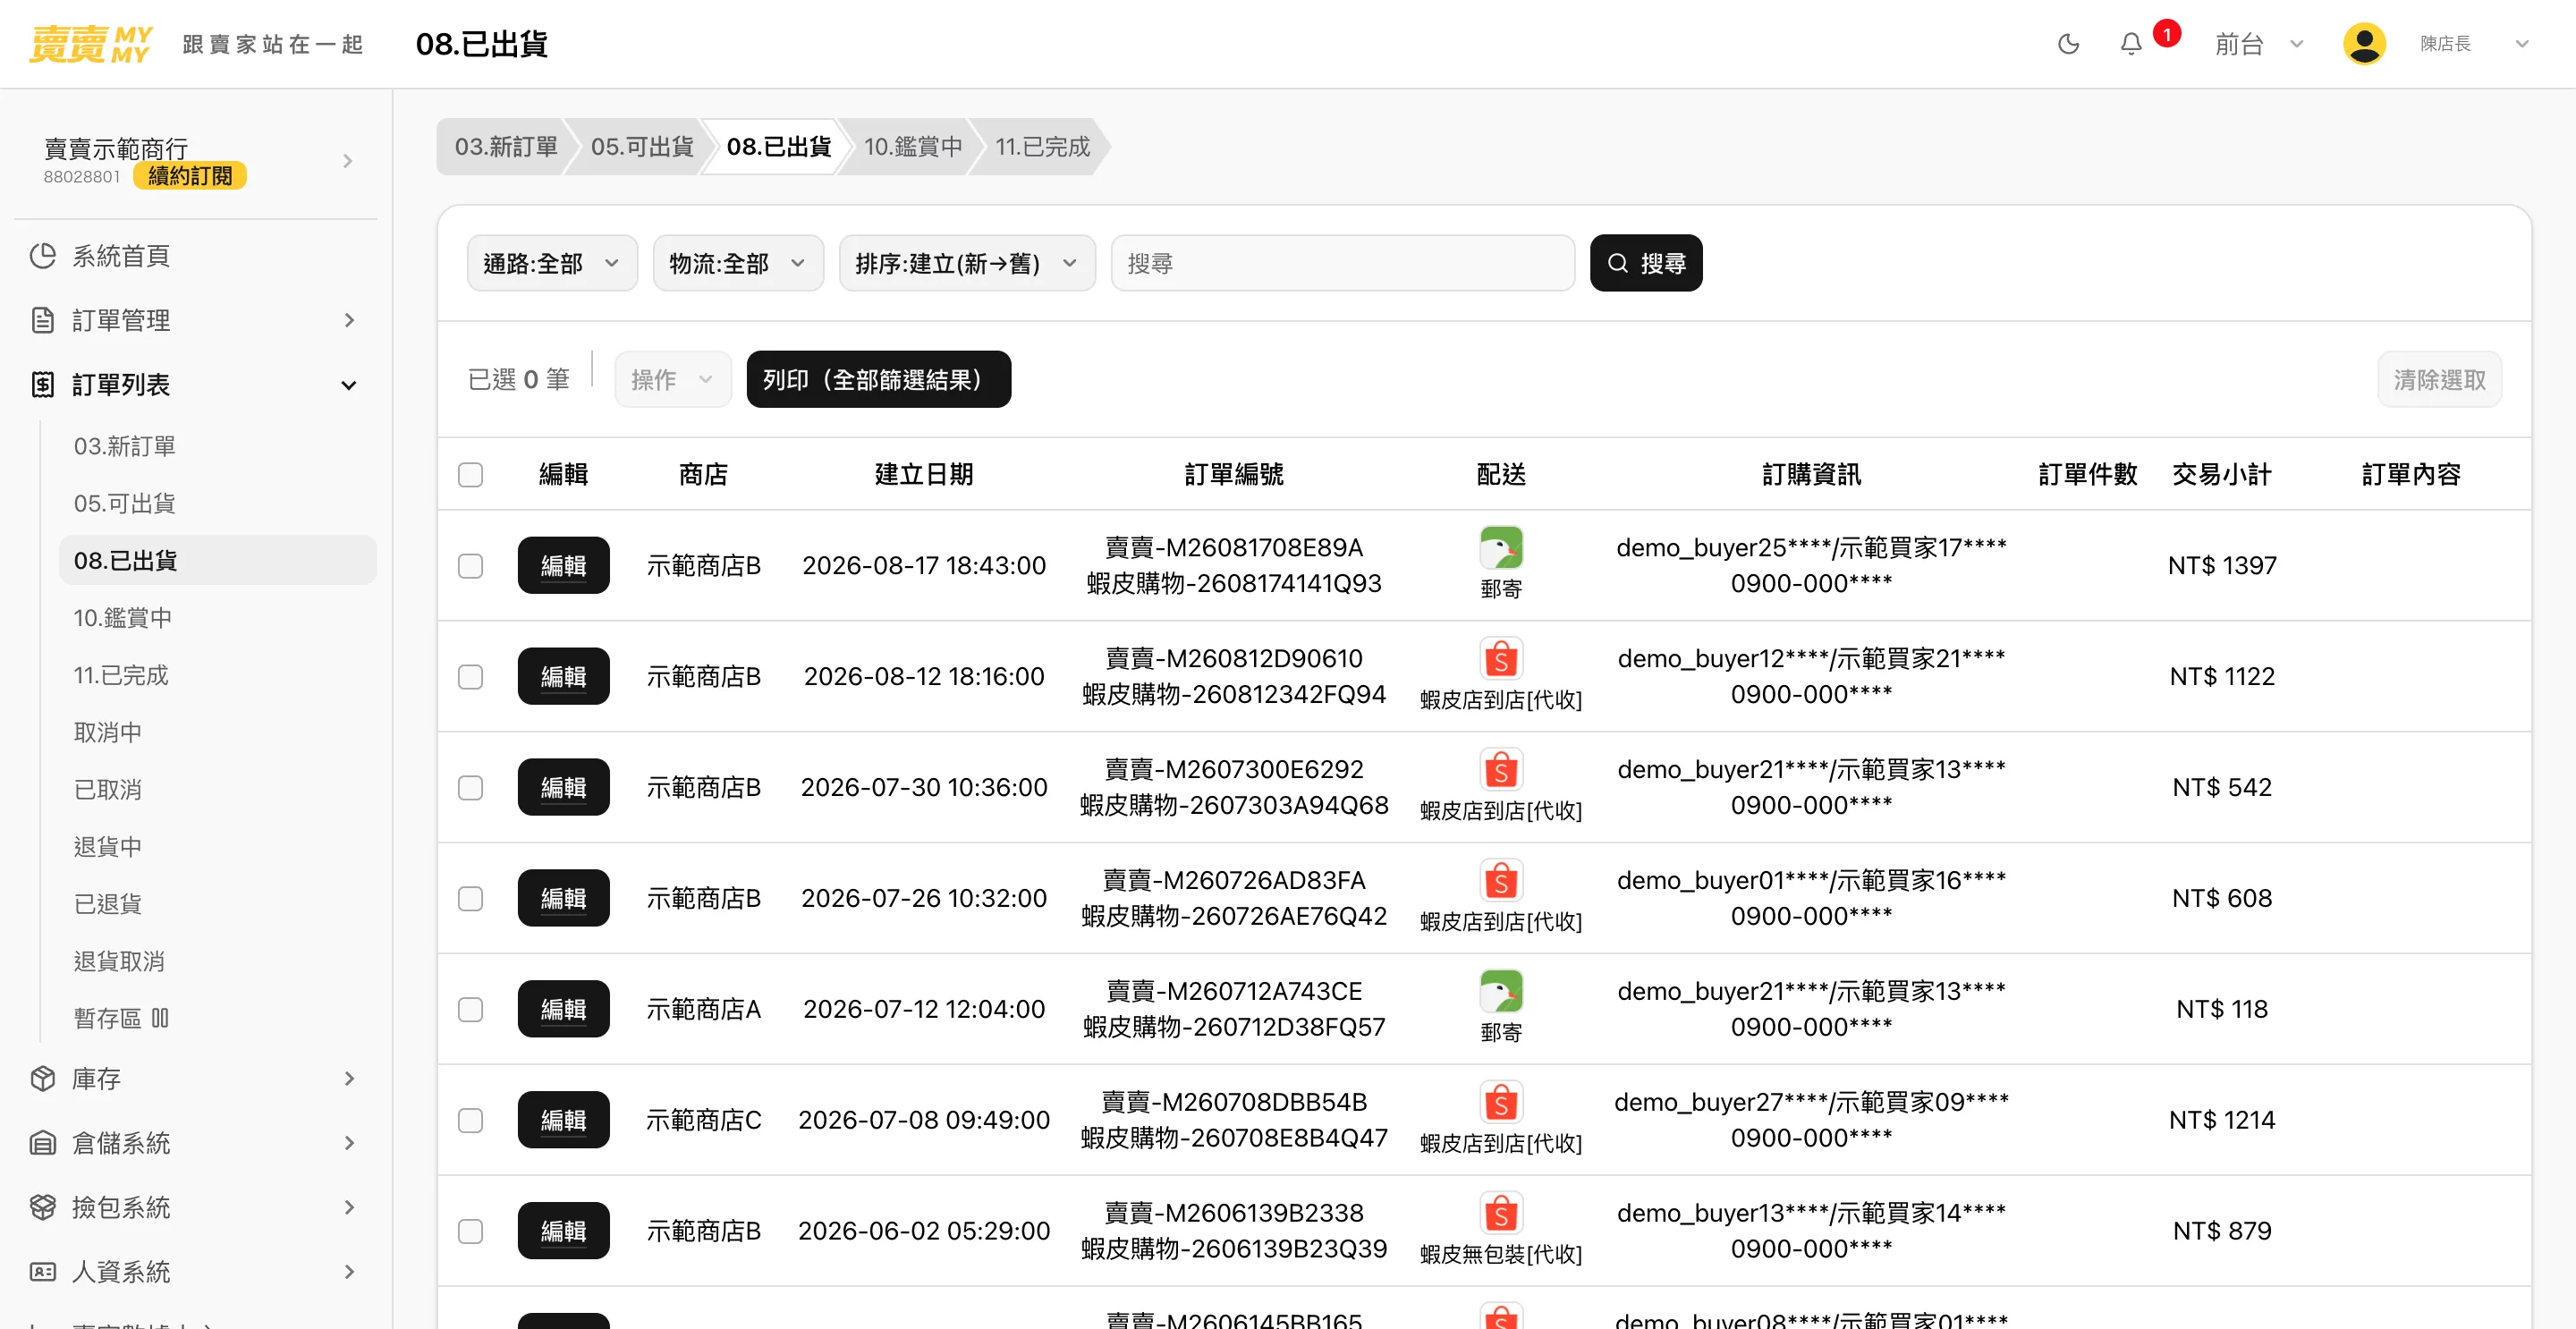Click 倉儲系統 warehouse icon
The width and height of the screenshot is (2576, 1329).
pos(43,1142)
